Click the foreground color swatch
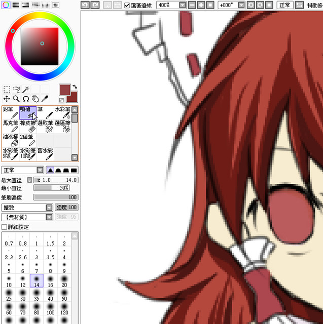Screen dimensions: 323x324 [x=65, y=90]
